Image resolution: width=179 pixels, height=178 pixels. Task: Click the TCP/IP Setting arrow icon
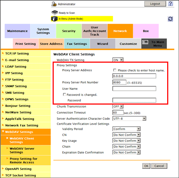pos(3,53)
